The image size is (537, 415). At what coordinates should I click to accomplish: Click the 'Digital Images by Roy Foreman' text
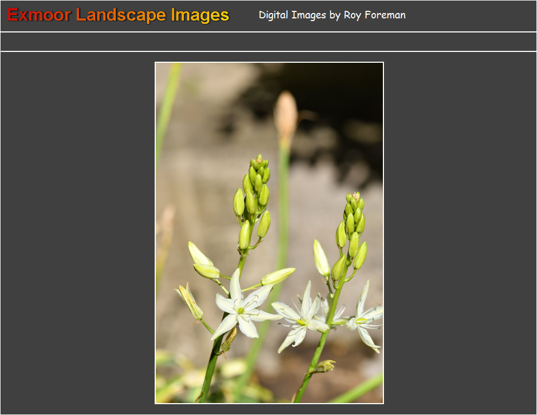coord(332,15)
